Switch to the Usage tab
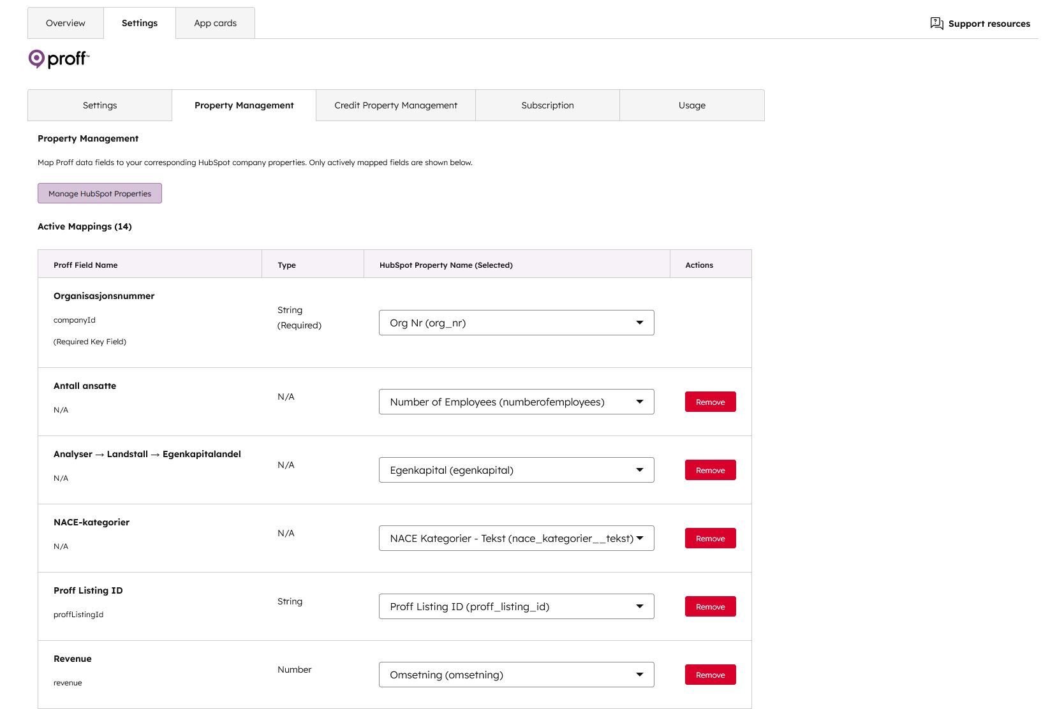The image size is (1064, 709). pyautogui.click(x=692, y=105)
